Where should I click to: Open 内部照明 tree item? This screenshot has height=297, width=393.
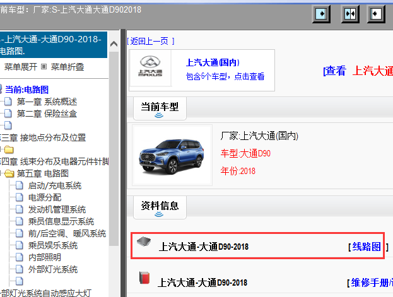pos(45,257)
